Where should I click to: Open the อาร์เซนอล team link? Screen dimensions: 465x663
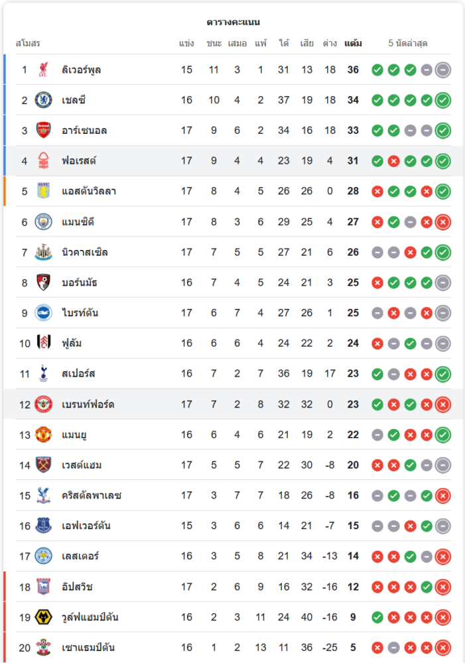[x=84, y=131]
